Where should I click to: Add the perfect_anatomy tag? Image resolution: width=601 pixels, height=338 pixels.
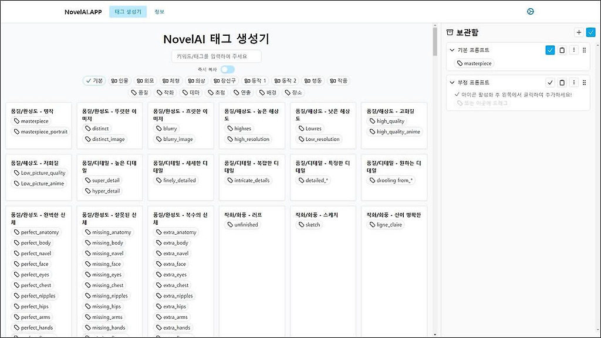(x=36, y=232)
